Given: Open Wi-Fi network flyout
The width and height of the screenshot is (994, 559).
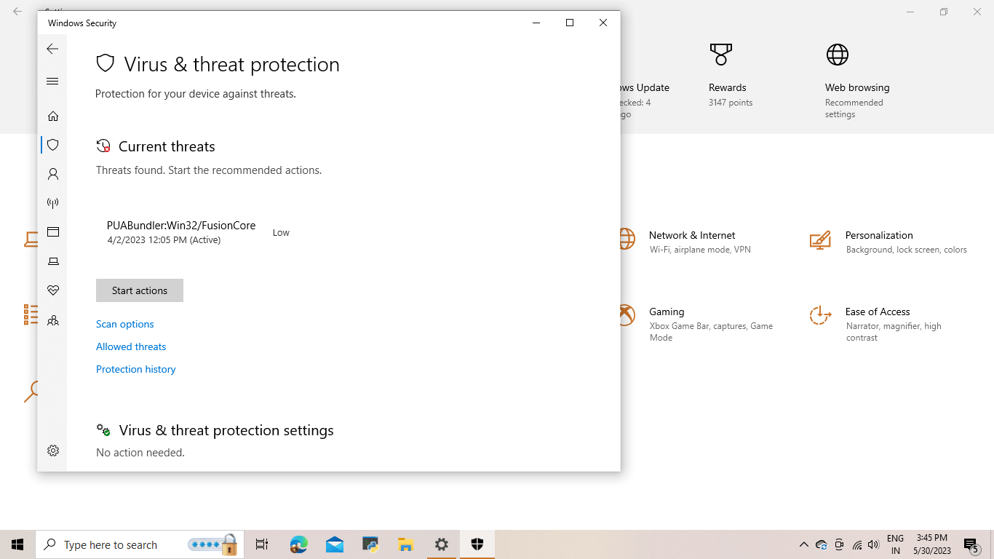Looking at the screenshot, I should (856, 544).
